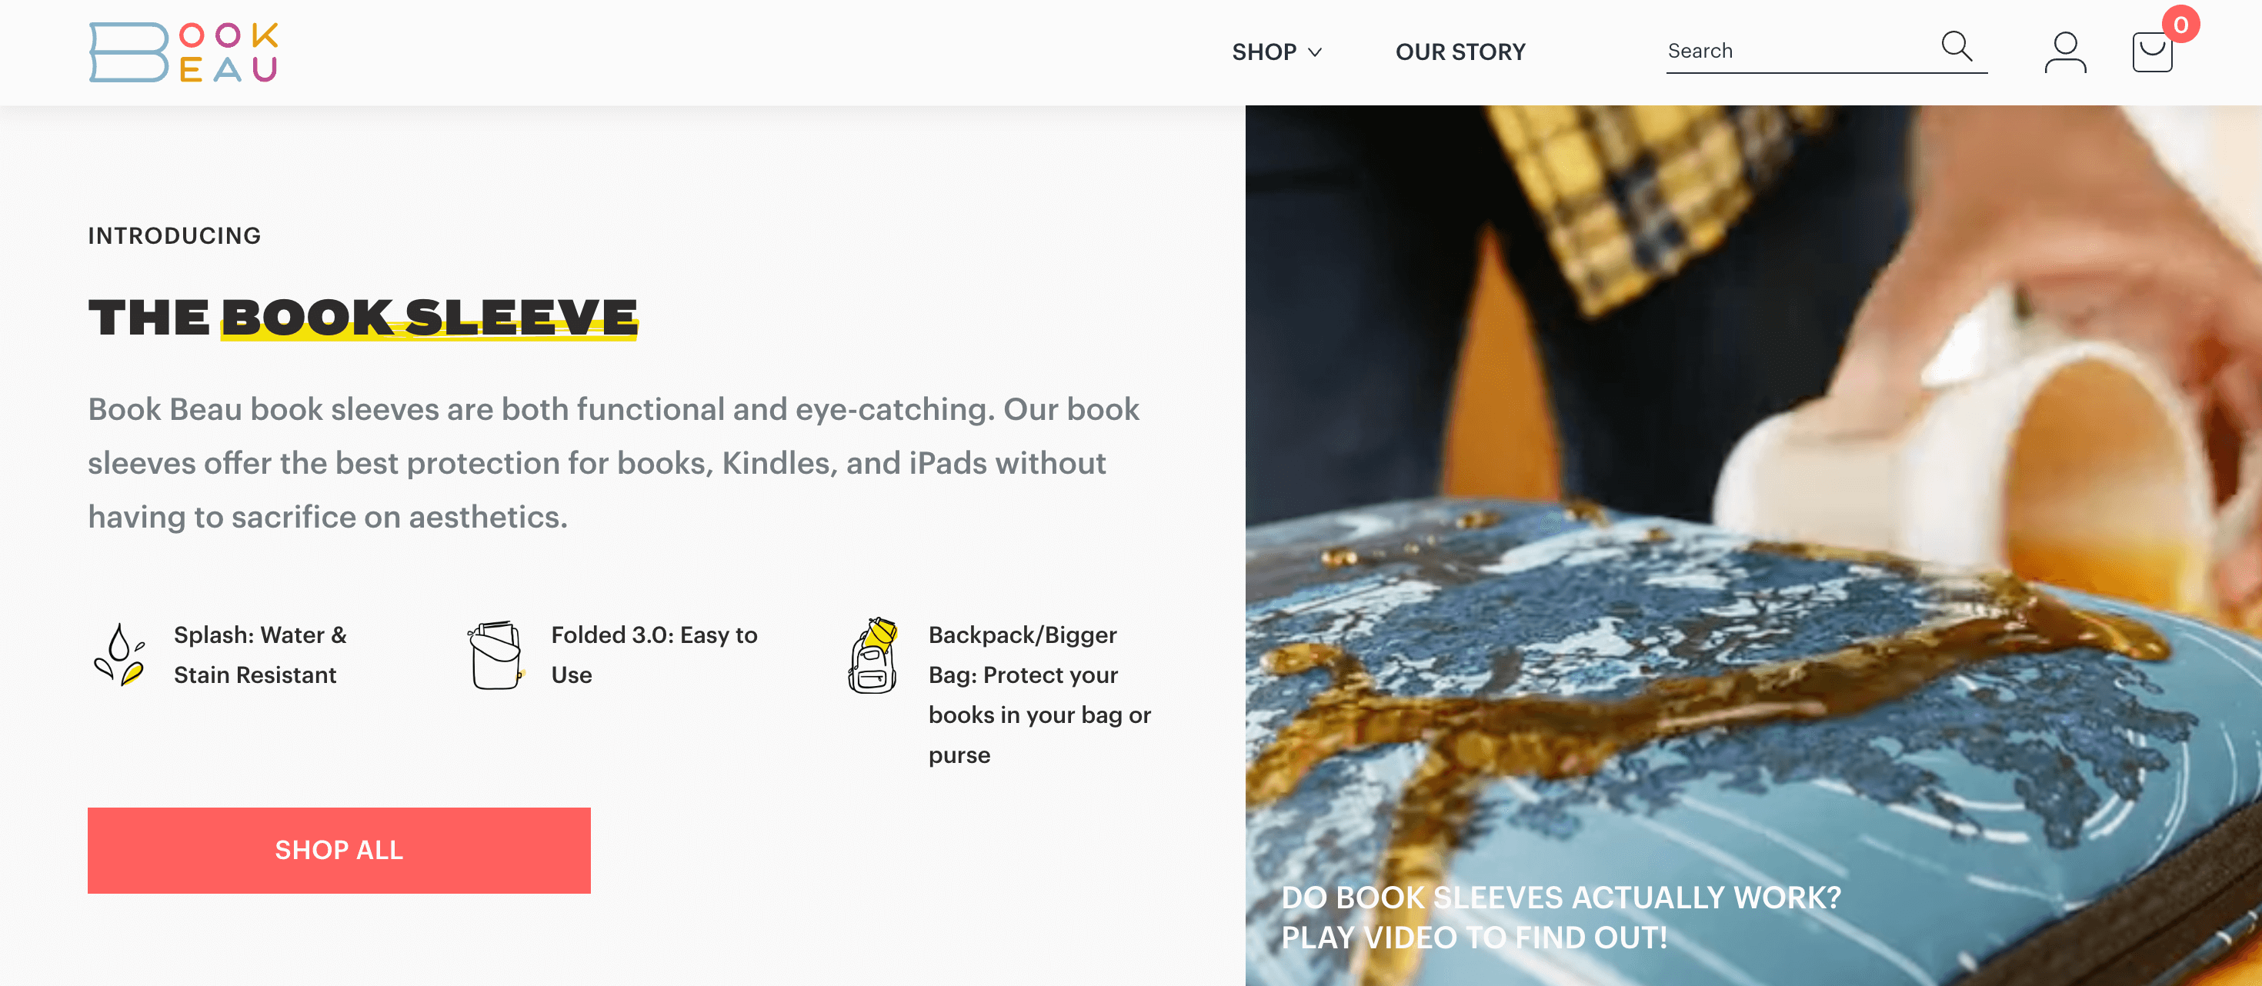Click the search input field
Screen dimensions: 2262x986
[1796, 51]
